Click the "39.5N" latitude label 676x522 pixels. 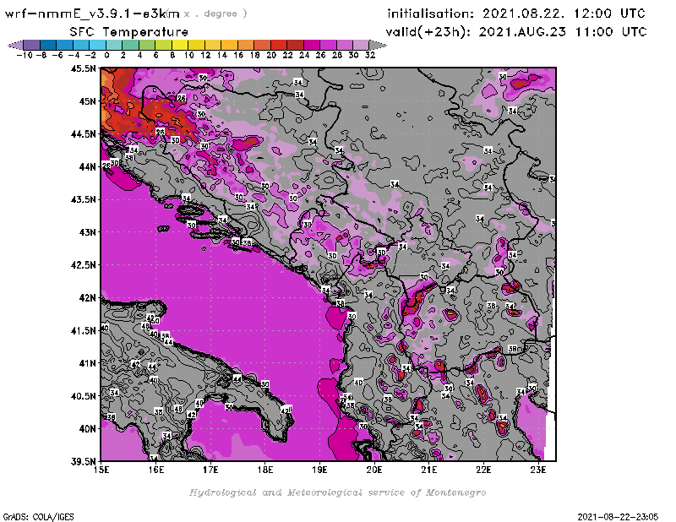tap(83, 462)
